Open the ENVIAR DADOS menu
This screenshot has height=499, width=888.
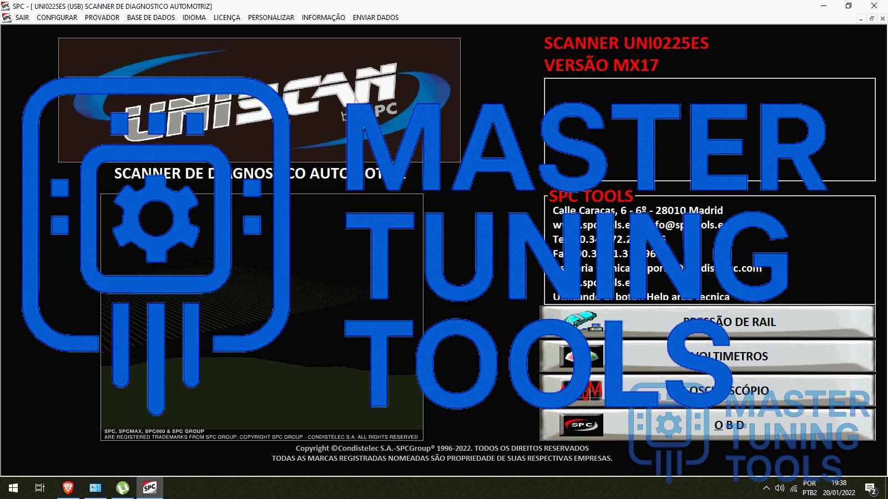(x=376, y=18)
